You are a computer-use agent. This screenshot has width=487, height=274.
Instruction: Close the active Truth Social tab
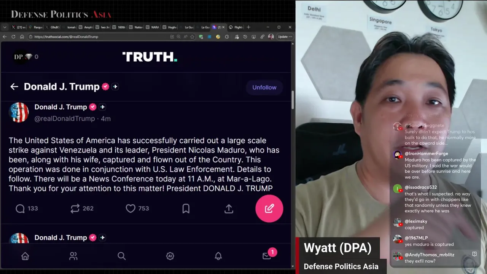click(x=223, y=27)
